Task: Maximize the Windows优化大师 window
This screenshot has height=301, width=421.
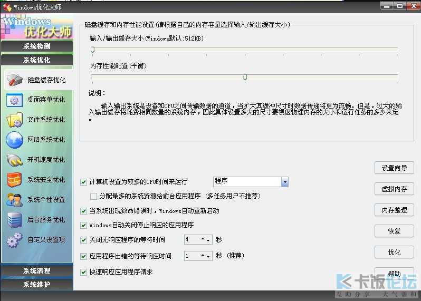Action: tap(400, 6)
